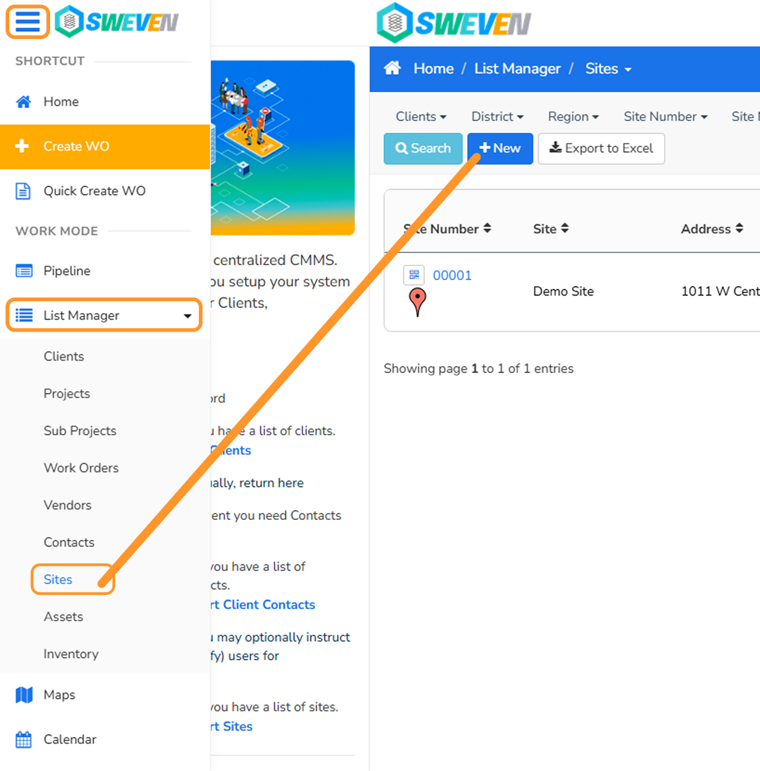The height and width of the screenshot is (771, 760).
Task: Click the Maps icon in sidebar
Action: tap(24, 695)
